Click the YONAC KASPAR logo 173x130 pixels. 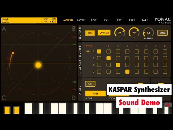tap(163, 21)
